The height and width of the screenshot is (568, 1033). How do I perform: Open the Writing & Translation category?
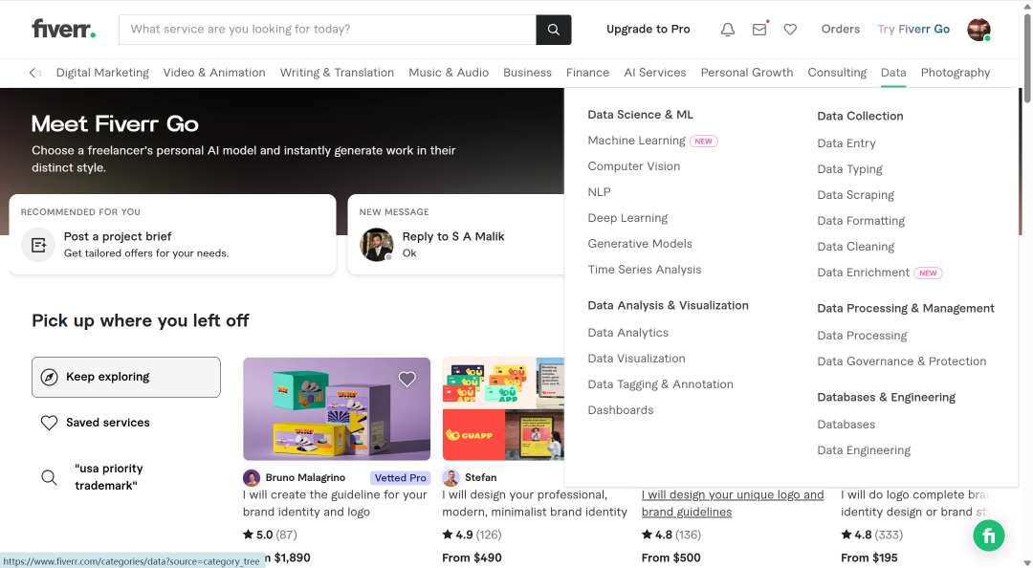pos(337,73)
